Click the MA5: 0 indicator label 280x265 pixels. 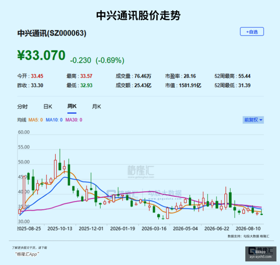(x=36, y=120)
